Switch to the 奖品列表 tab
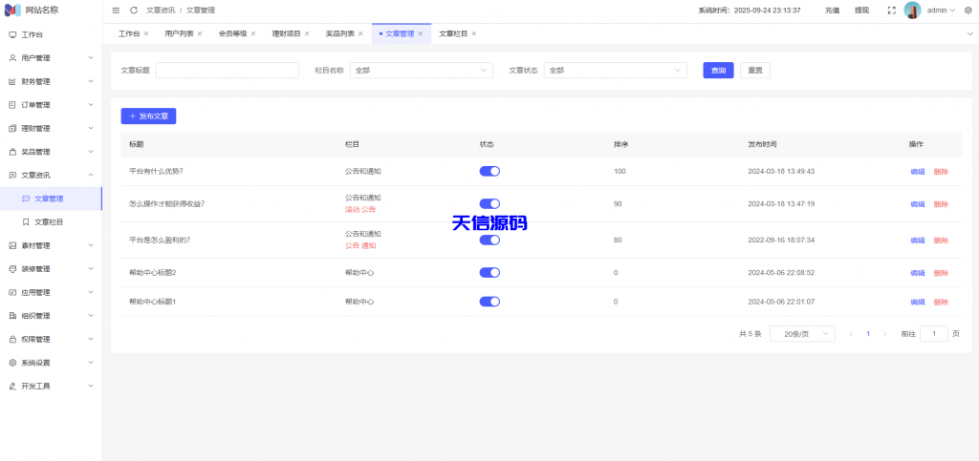The image size is (979, 461). pos(339,33)
